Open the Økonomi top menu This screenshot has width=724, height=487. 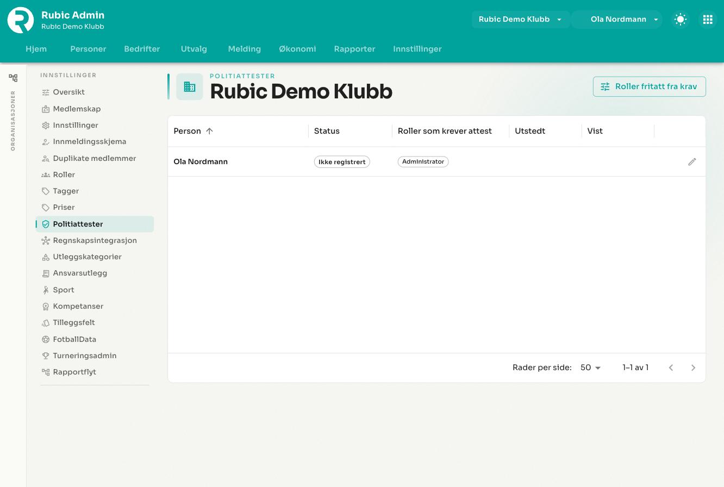point(297,49)
